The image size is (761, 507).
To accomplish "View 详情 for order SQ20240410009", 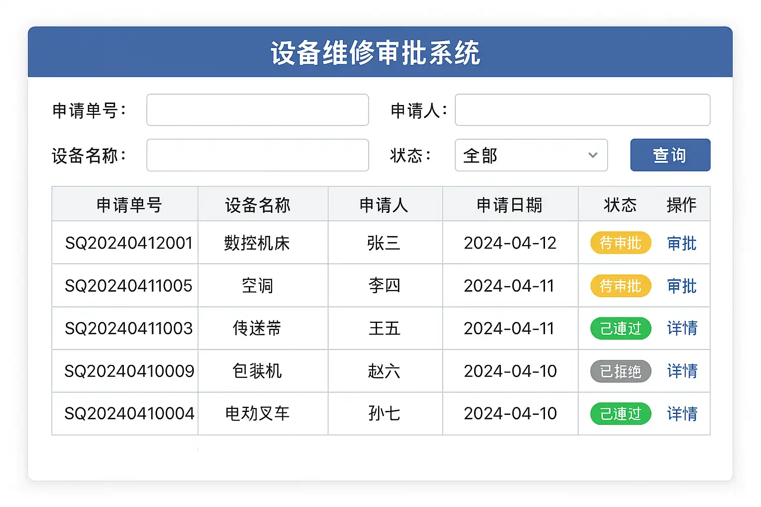I will pyautogui.click(x=682, y=371).
